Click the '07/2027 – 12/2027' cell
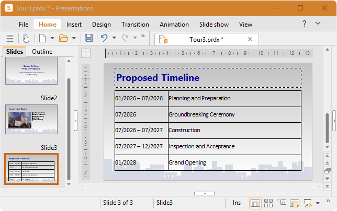Image resolution: width=337 pixels, height=211 pixels. pyautogui.click(x=141, y=146)
